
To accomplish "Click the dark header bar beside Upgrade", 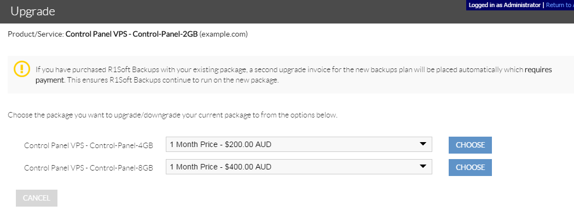I will 256,11.
